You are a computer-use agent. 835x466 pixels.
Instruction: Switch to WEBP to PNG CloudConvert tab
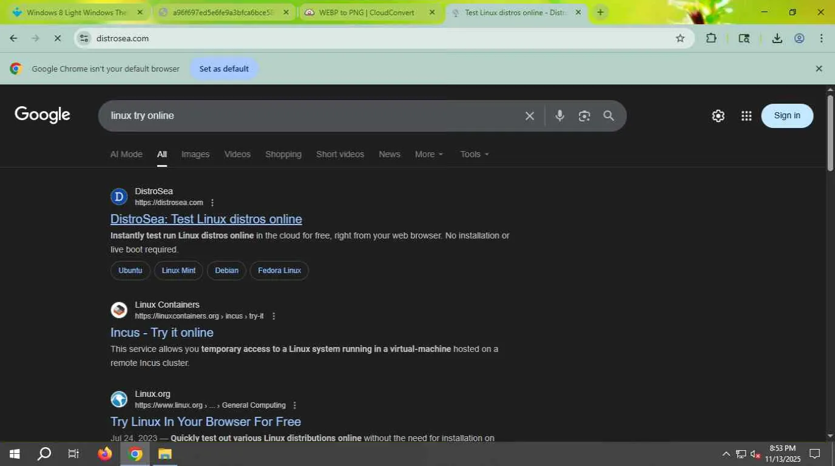click(370, 12)
